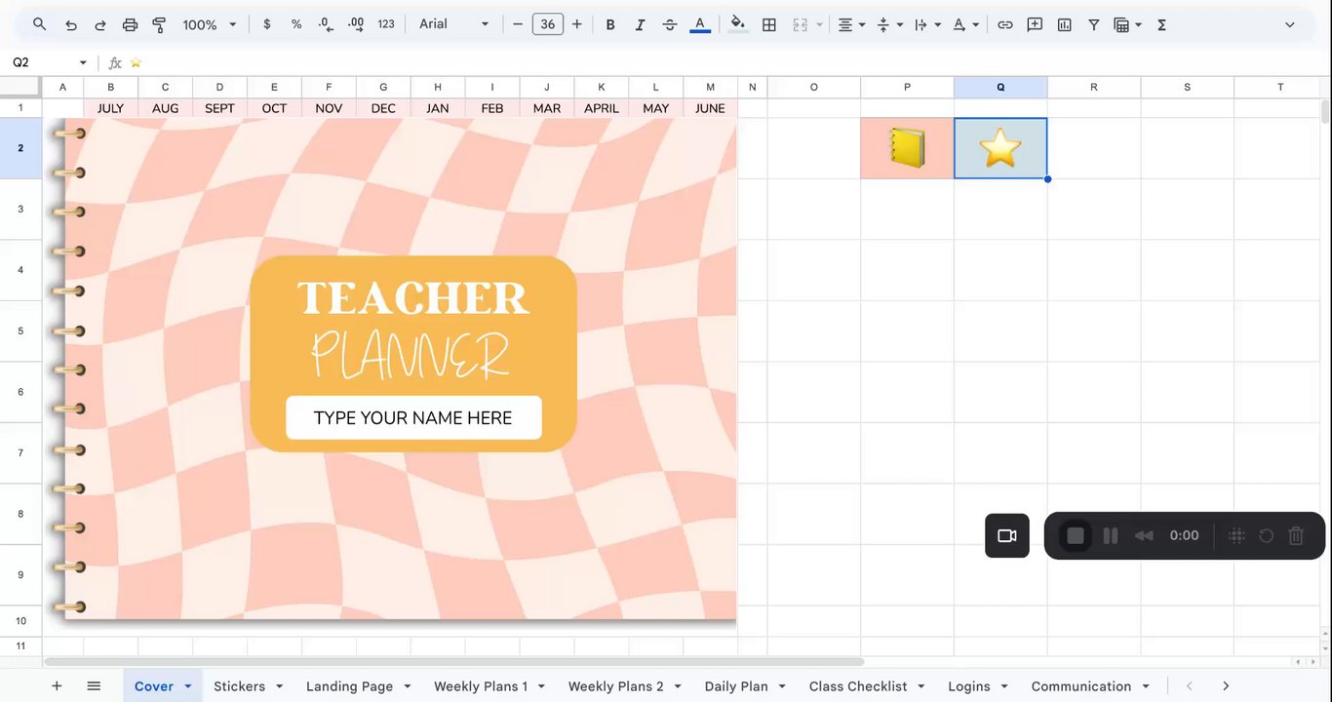Open the zoom 100% dropdown
The width and height of the screenshot is (1332, 702).
coord(209,24)
